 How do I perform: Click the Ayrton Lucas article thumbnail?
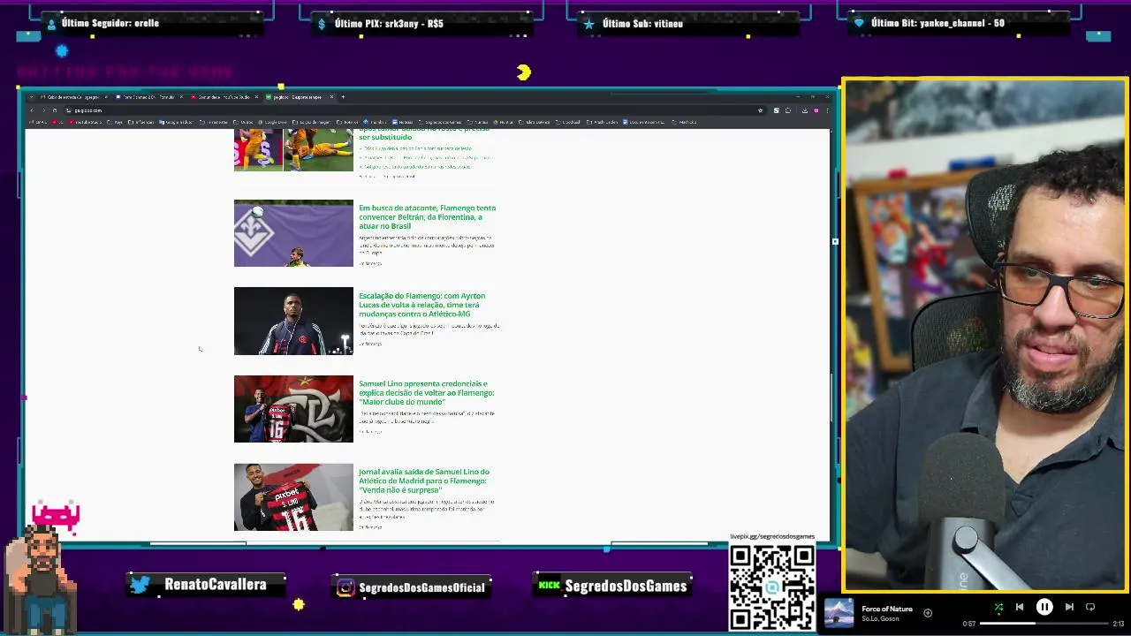pyautogui.click(x=293, y=321)
